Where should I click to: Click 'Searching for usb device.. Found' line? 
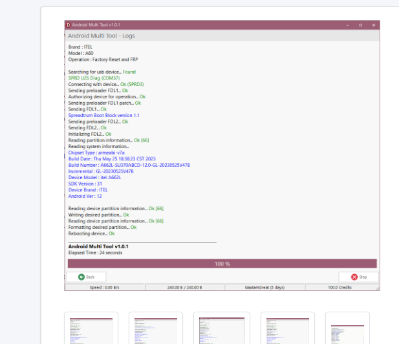point(102,72)
